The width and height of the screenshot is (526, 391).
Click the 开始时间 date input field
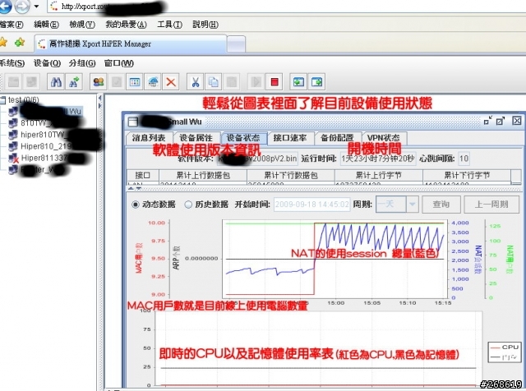(x=312, y=205)
